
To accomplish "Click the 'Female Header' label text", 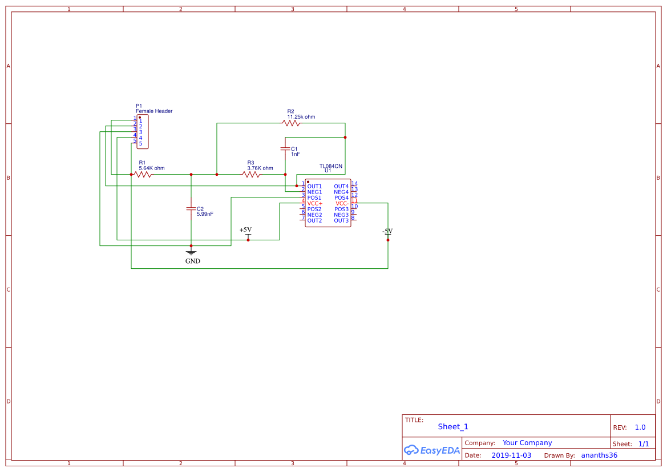I will (x=154, y=111).
